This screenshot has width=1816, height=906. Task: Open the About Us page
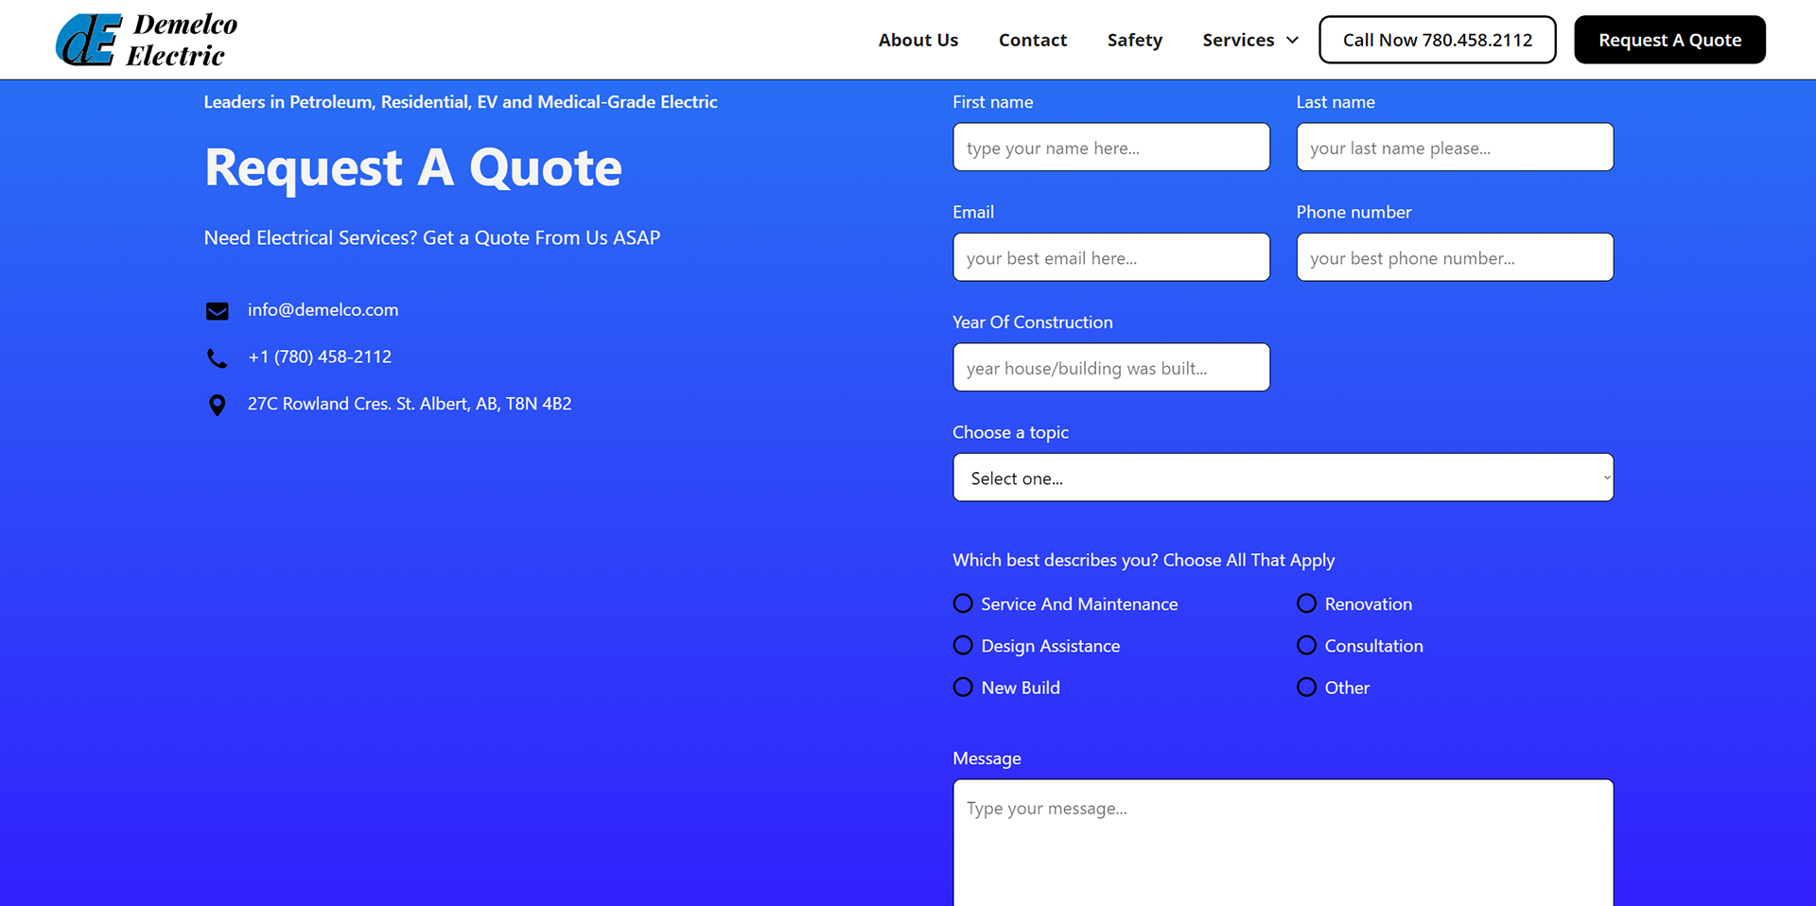coord(917,40)
